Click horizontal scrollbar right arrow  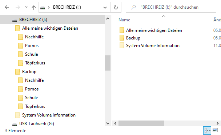(218, 123)
